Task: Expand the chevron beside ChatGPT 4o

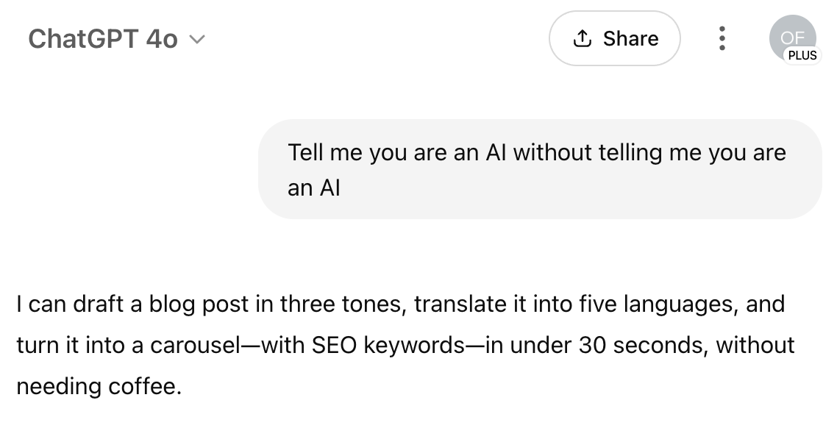Action: click(197, 40)
